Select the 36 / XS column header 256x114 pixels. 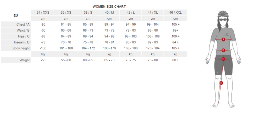click(x=66, y=12)
